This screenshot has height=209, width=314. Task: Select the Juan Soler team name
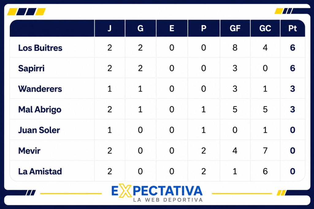point(39,130)
